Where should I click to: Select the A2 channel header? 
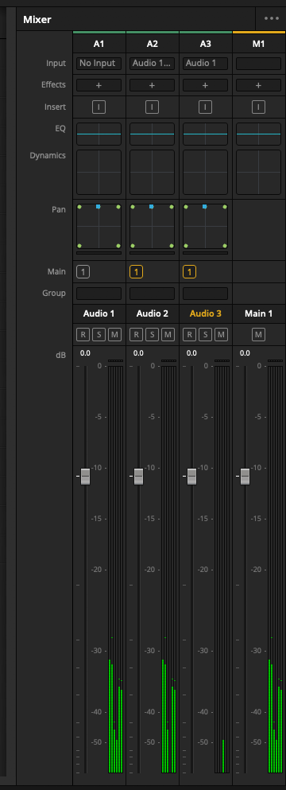pyautogui.click(x=152, y=44)
